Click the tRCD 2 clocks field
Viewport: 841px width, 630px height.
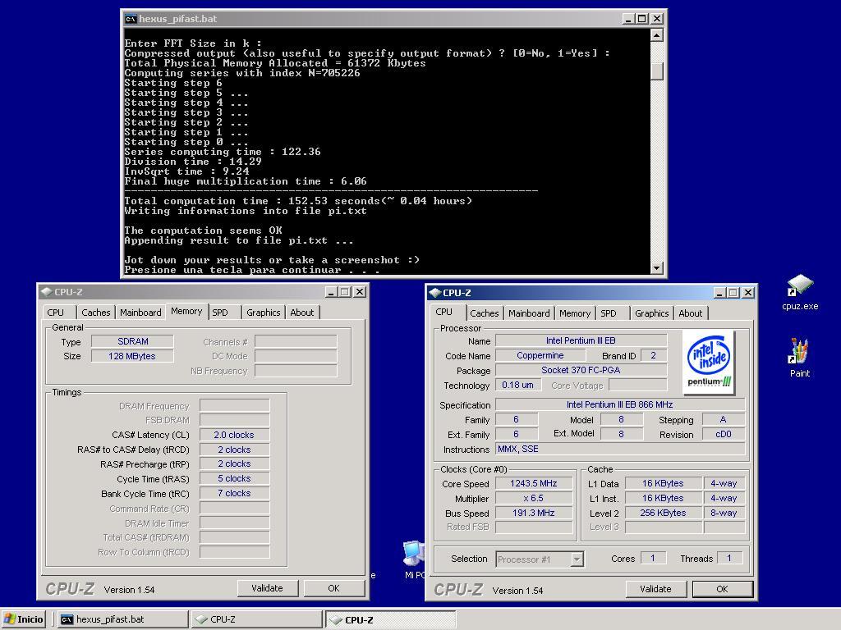(234, 450)
